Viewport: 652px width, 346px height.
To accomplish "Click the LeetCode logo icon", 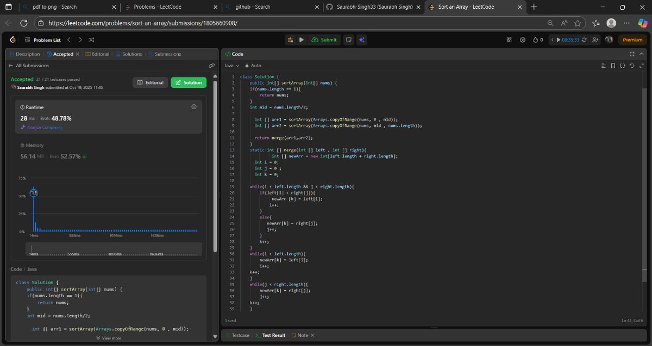I will (x=12, y=40).
